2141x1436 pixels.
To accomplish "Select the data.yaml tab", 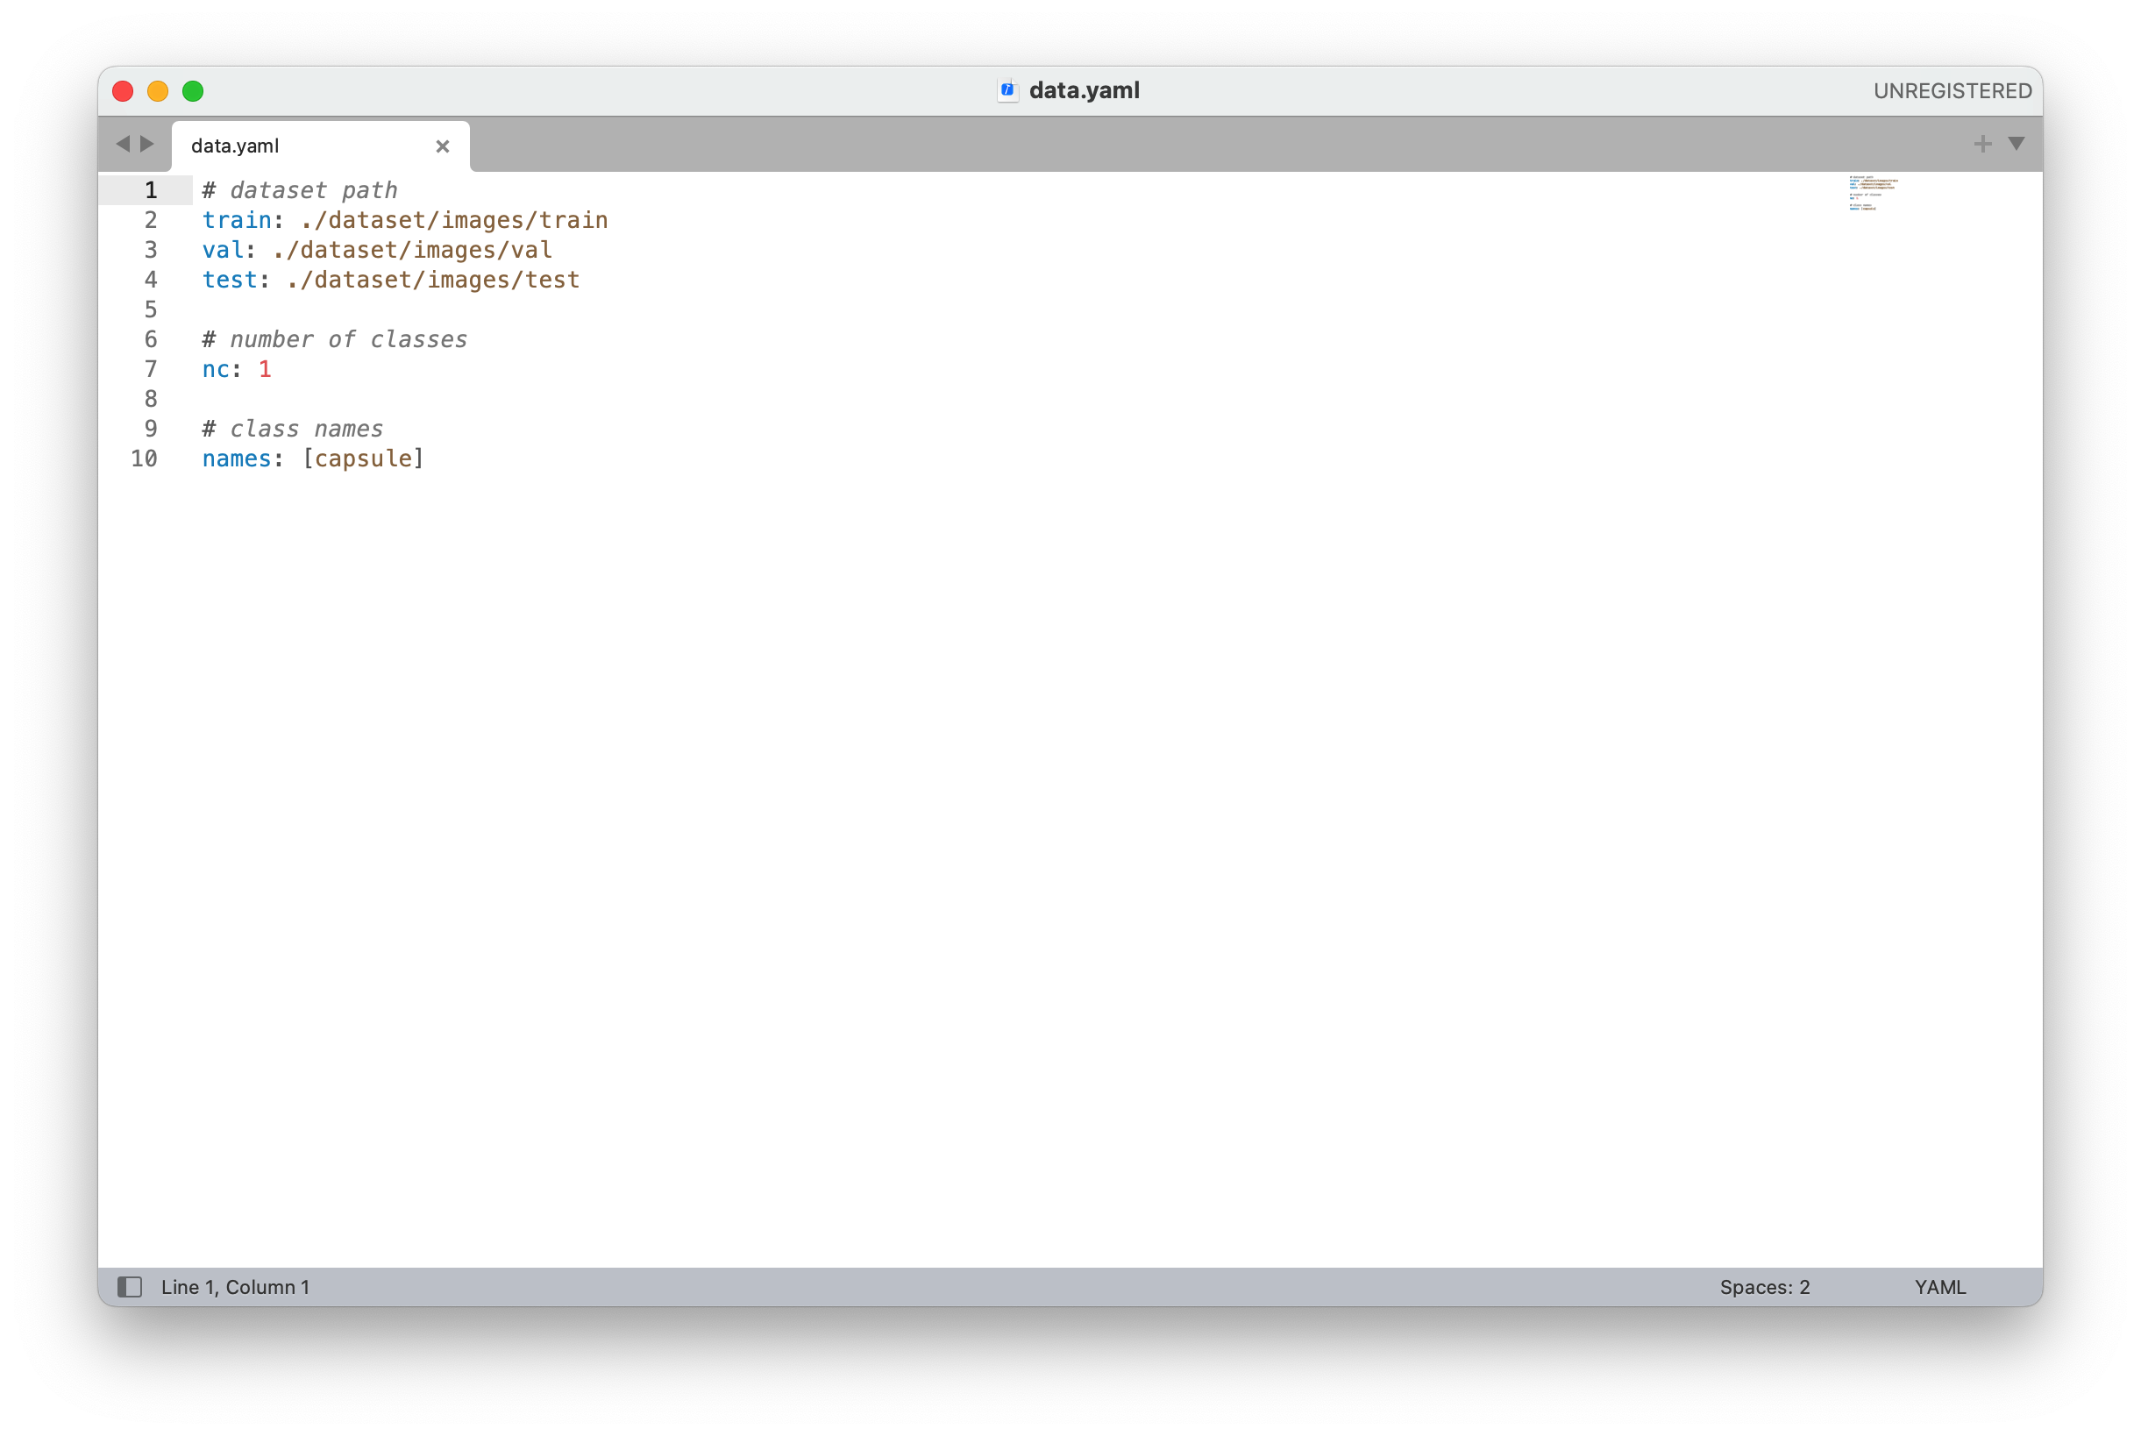I will (274, 146).
